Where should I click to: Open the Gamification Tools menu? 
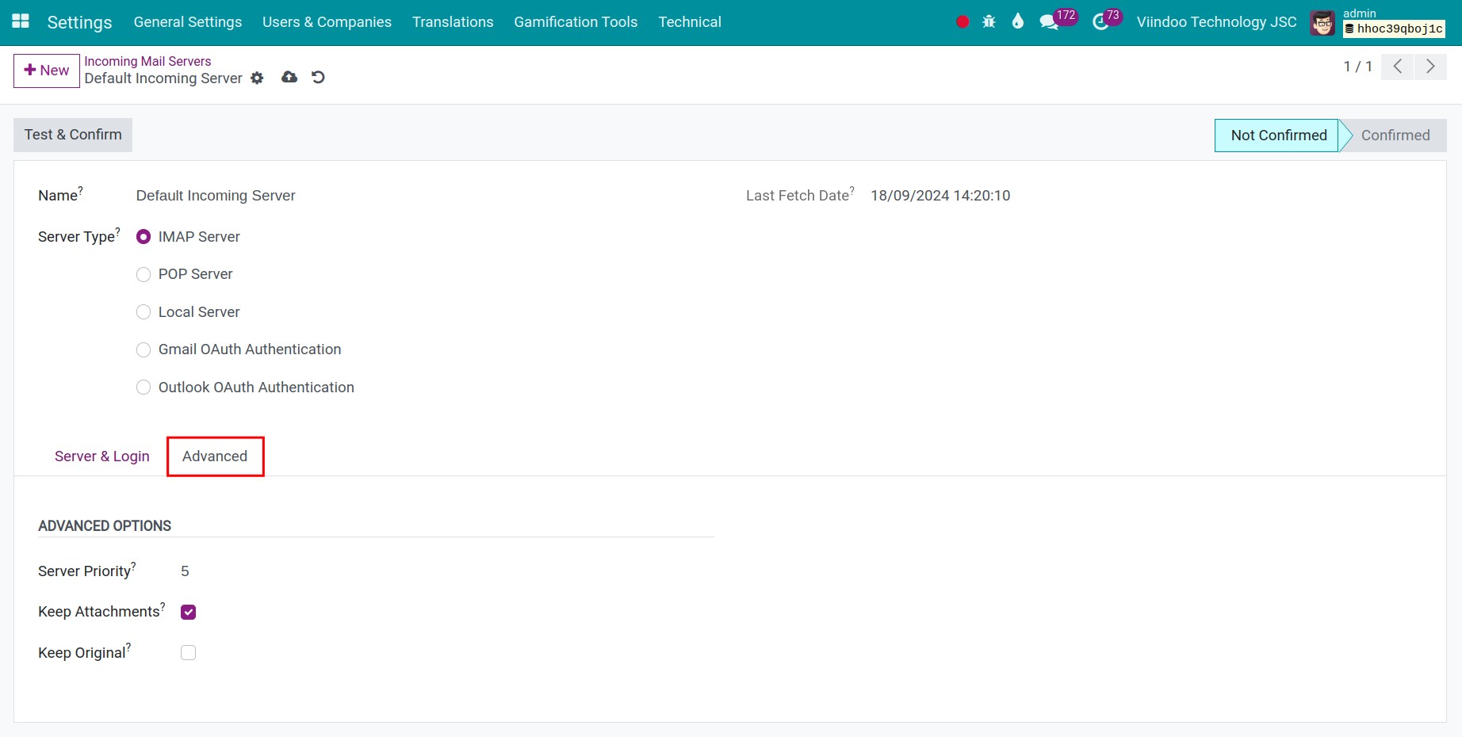[x=576, y=22]
